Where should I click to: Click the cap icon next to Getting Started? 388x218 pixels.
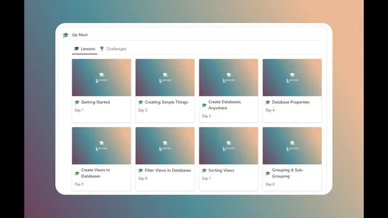77,102
